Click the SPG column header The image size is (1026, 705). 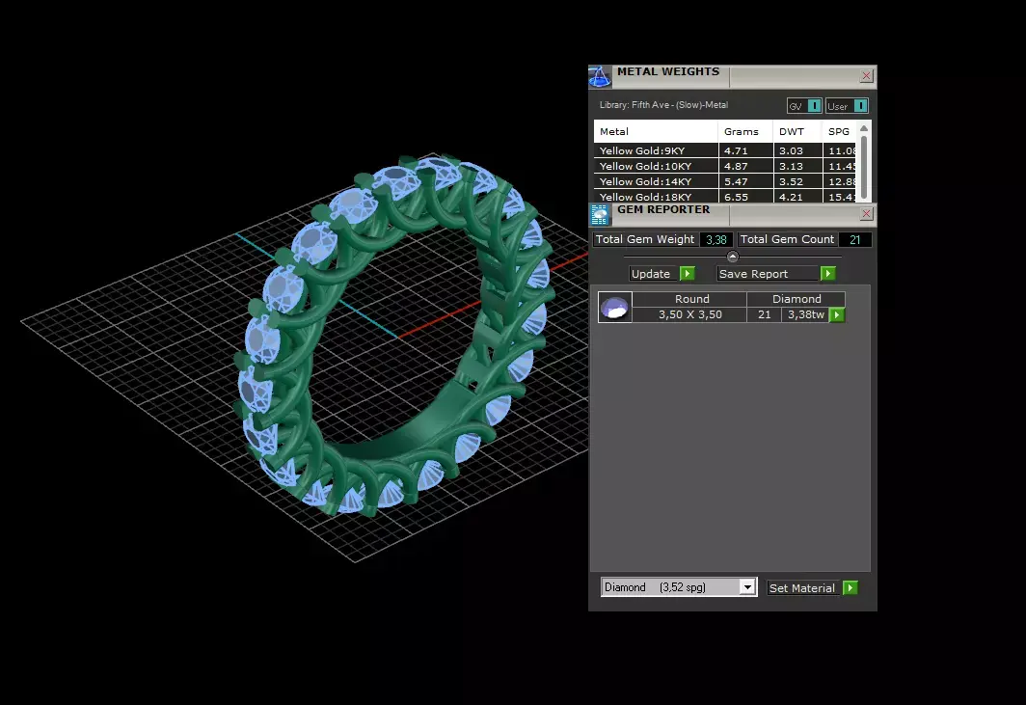point(840,131)
